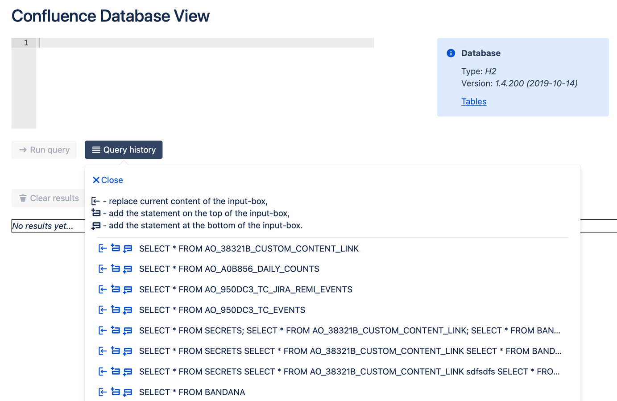Image resolution: width=617 pixels, height=401 pixels.
Task: Append CUSTOM_CONTENT_LINK query at bottom of input-box
Action: 128,248
